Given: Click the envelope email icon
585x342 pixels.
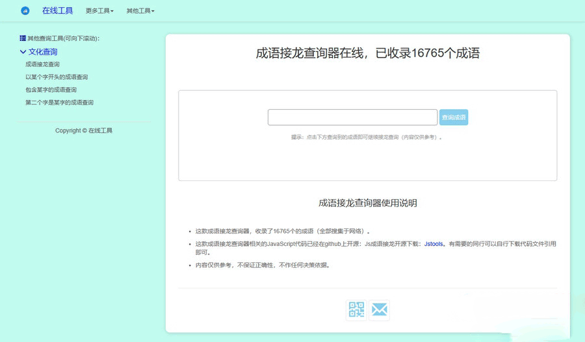Looking at the screenshot, I should [x=380, y=310].
